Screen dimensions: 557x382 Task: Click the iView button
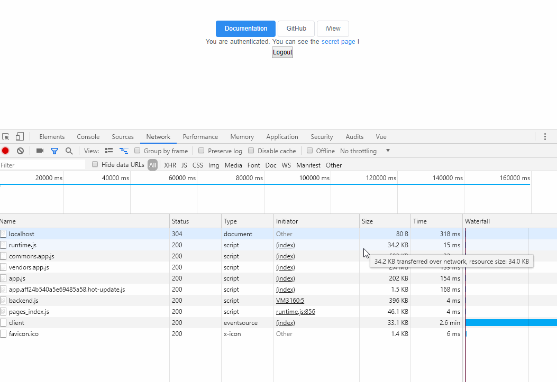(333, 29)
